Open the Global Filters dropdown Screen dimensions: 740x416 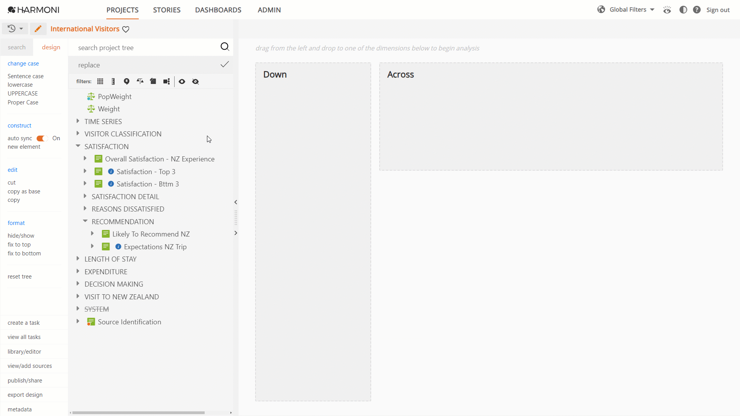click(x=632, y=10)
